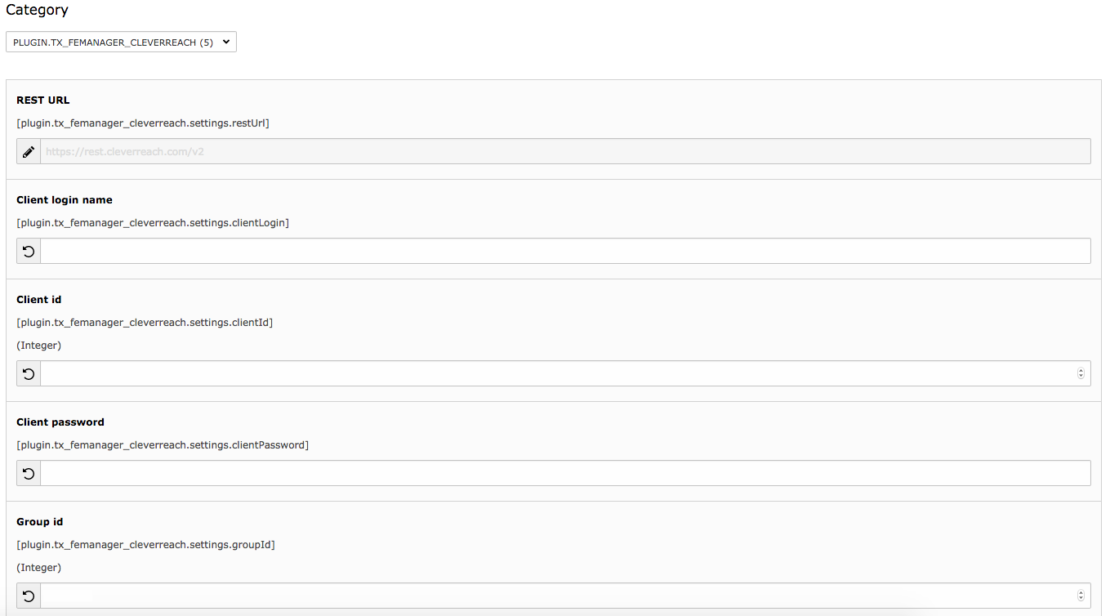
Task: Click the settings.restUrl constant path text
Action: coord(143,123)
